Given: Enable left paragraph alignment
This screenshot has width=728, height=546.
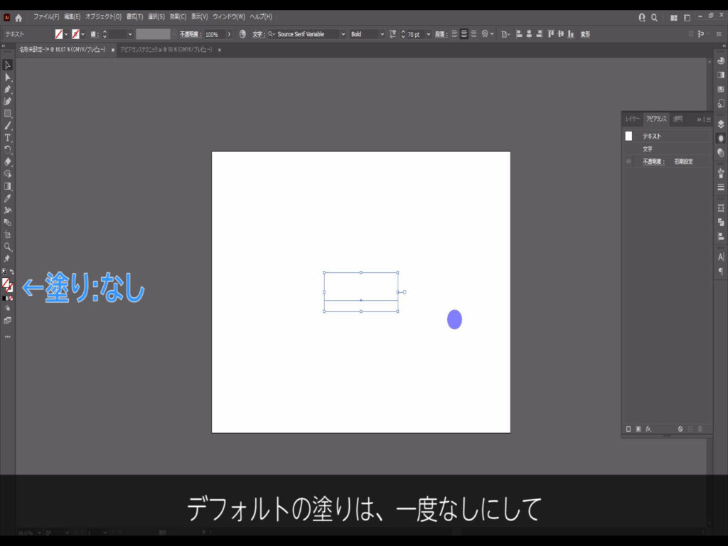Looking at the screenshot, I should pos(455,34).
